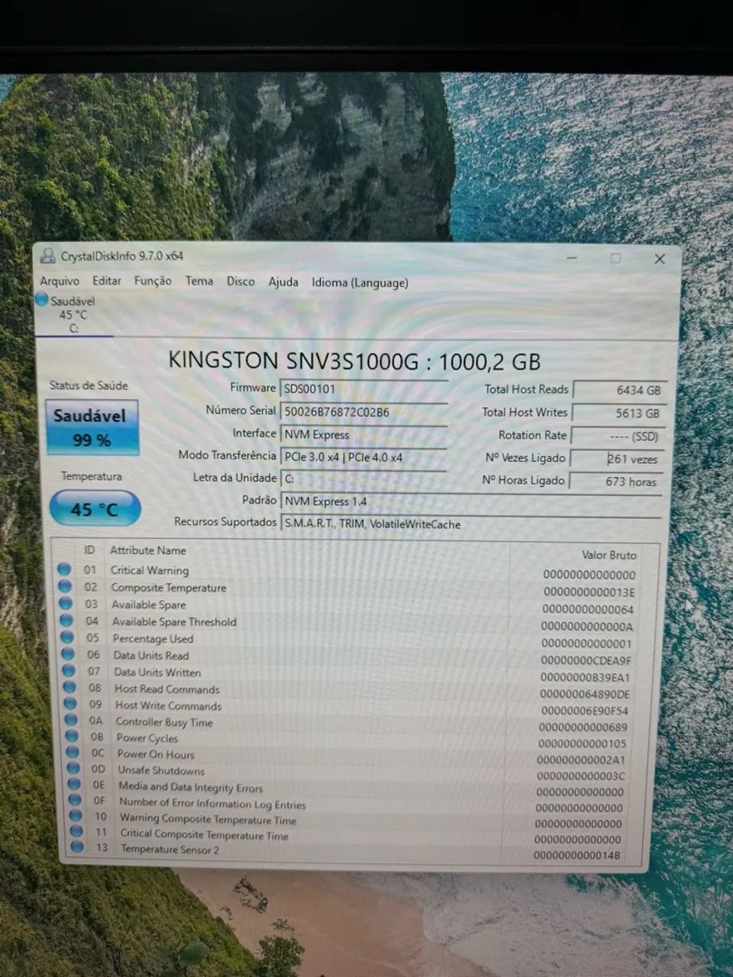Select the Percentage Used attribute name
Image resolution: width=733 pixels, height=977 pixels.
pos(153,639)
